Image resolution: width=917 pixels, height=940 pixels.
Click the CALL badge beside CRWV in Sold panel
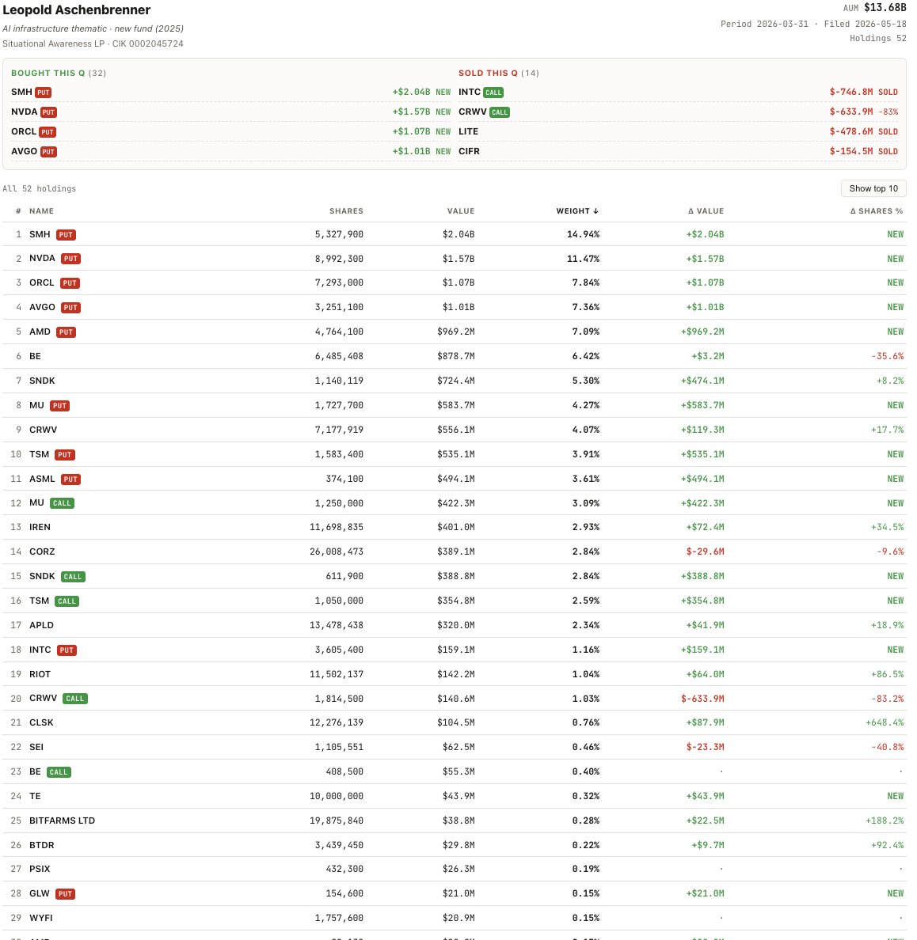(x=500, y=112)
